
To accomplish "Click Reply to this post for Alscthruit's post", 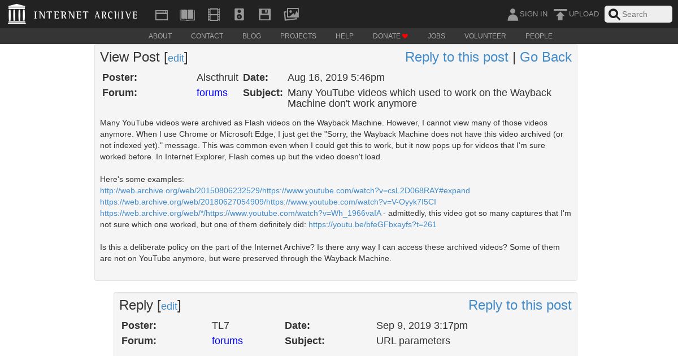I will 457,57.
